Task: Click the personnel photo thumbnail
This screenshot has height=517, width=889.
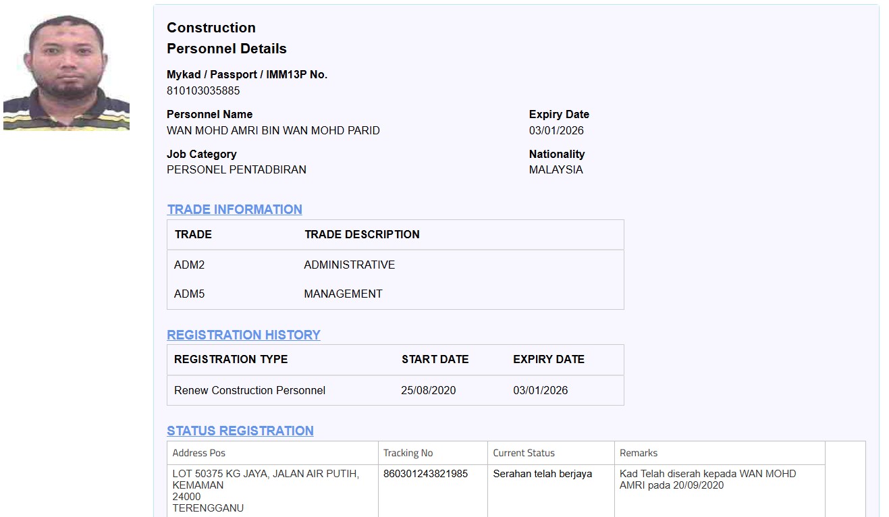Action: click(x=66, y=72)
